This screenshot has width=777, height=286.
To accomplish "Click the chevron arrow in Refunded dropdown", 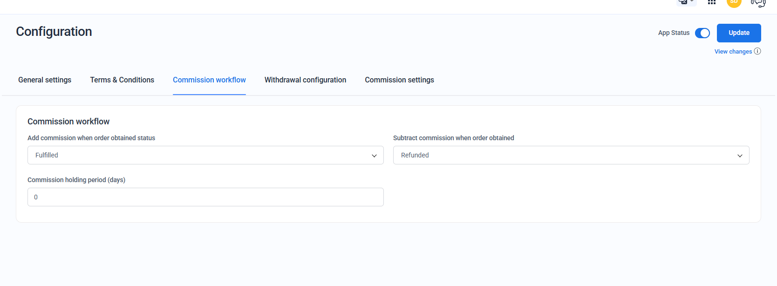I will click(740, 156).
